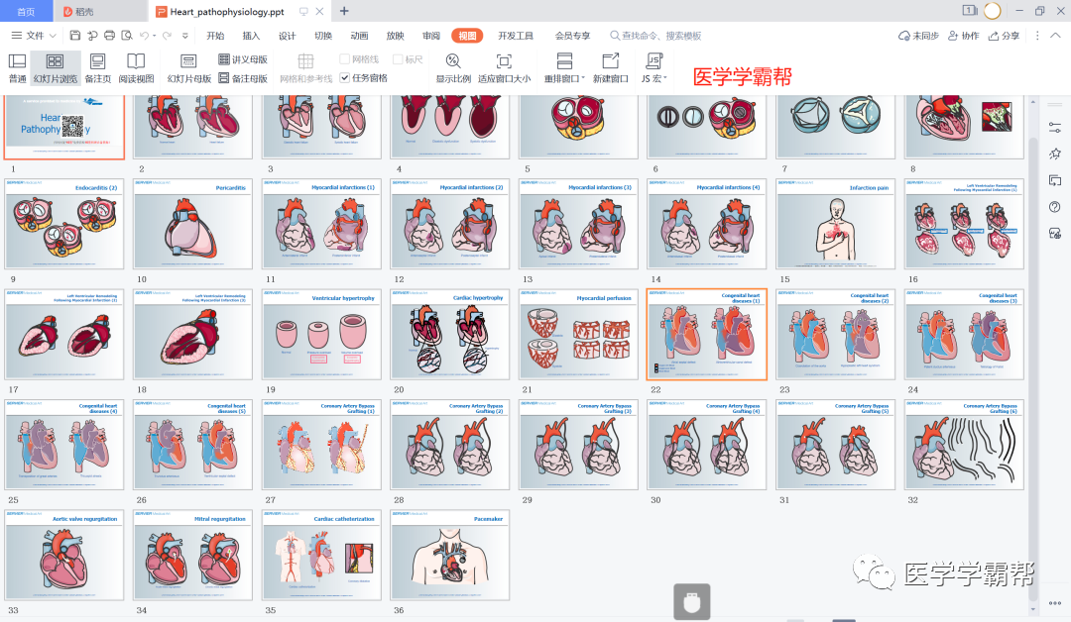Open the Handout Master (讲义母版)
Viewport: 1071px width, 622px height.
pyautogui.click(x=243, y=59)
